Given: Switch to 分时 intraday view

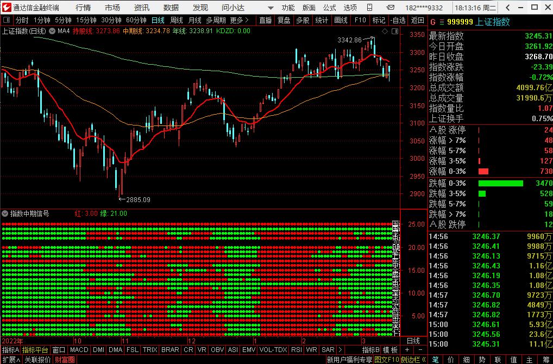Looking at the screenshot, I should pyautogui.click(x=22, y=21).
